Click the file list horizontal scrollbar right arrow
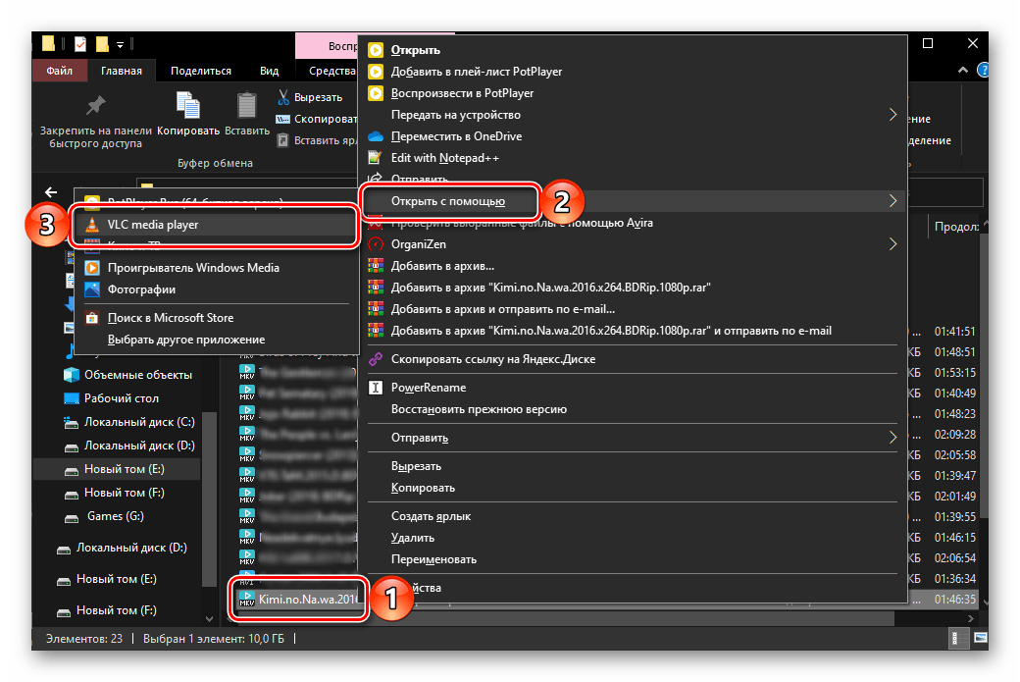This screenshot has height=682, width=1020. pos(971,619)
